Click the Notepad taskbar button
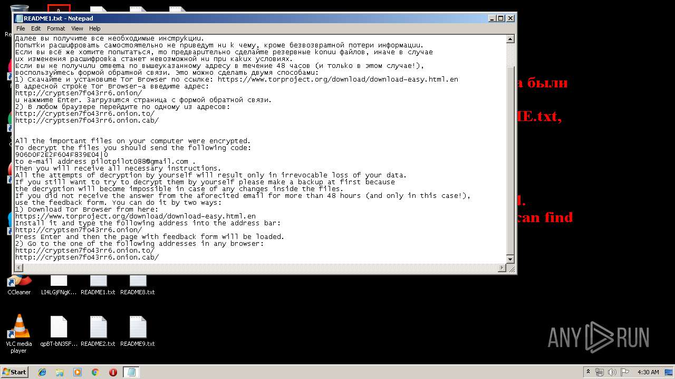 pyautogui.click(x=131, y=372)
